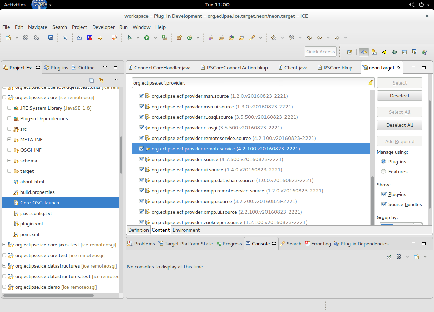Click the Back navigation arrow icon
434x312 pixels.
pos(319,38)
